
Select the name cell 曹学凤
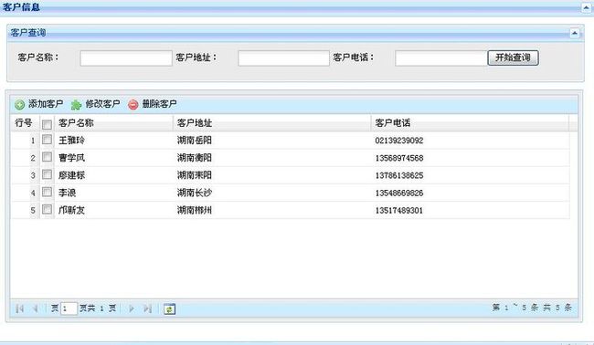click(x=71, y=158)
